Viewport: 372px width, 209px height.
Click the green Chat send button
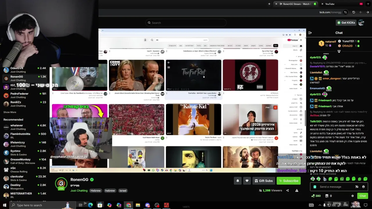(x=362, y=196)
